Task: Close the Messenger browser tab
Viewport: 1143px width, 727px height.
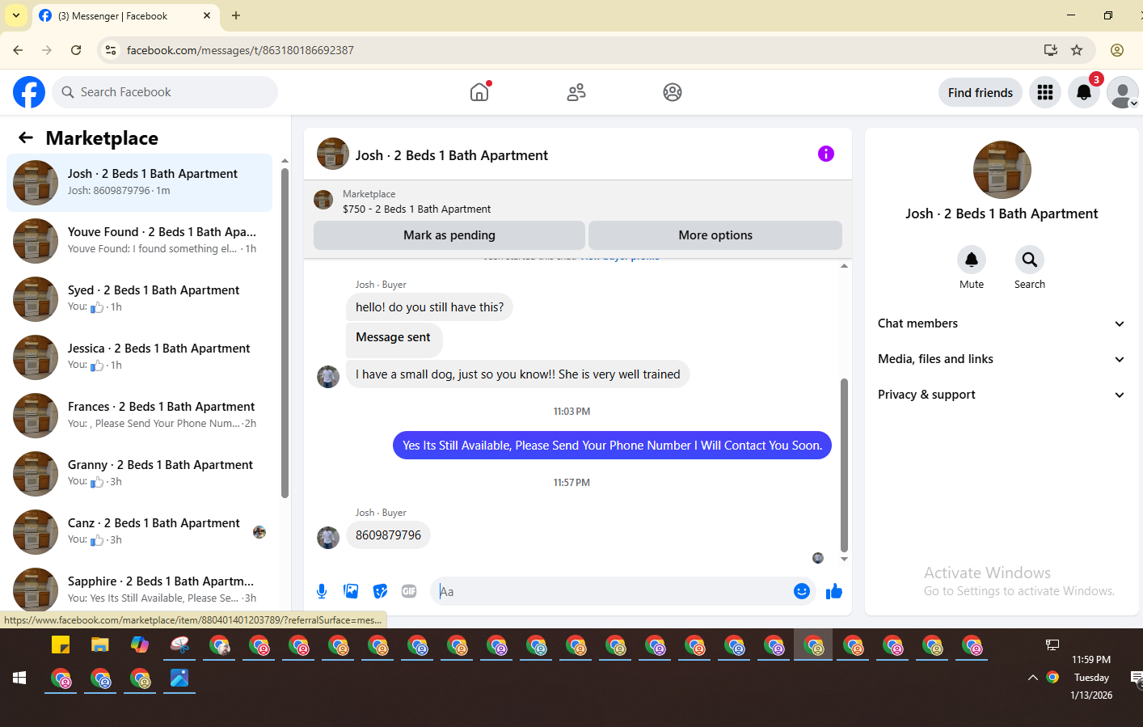Action: pyautogui.click(x=207, y=15)
